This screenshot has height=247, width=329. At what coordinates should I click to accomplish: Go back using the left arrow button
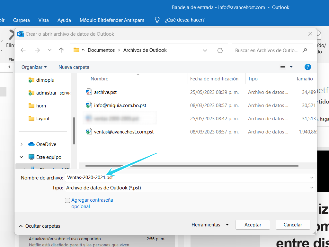tap(23, 50)
